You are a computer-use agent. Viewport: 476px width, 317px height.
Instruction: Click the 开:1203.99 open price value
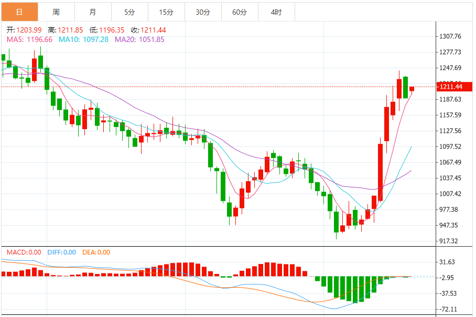(24, 30)
